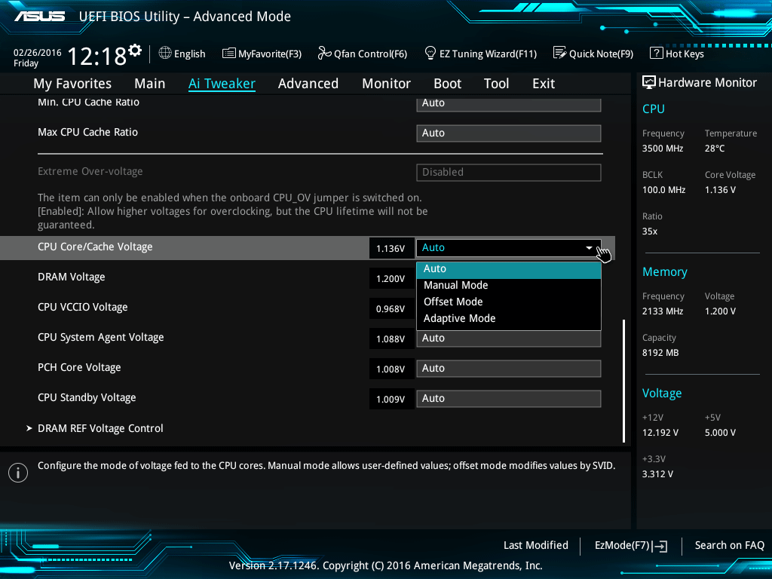Click the Hot Keys question mark icon
772x579 pixels.
click(x=656, y=54)
